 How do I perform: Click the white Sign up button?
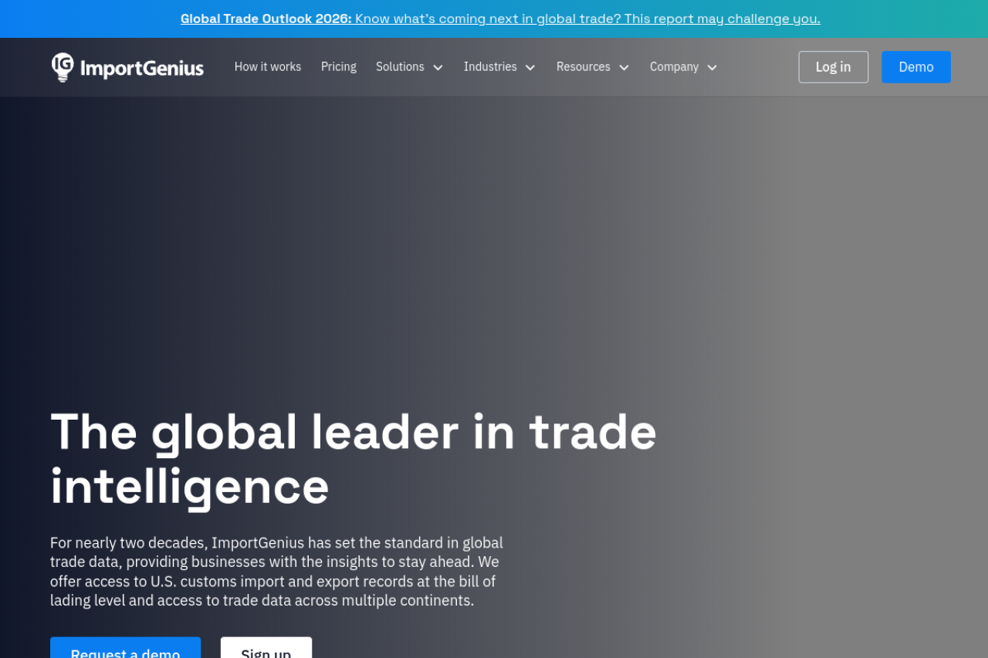point(266,650)
